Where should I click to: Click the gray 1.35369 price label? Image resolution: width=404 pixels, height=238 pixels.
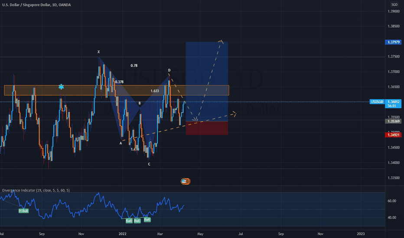[393, 121]
